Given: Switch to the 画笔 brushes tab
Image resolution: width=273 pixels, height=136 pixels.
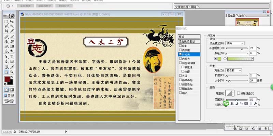Looking at the screenshot, I should (194, 7).
